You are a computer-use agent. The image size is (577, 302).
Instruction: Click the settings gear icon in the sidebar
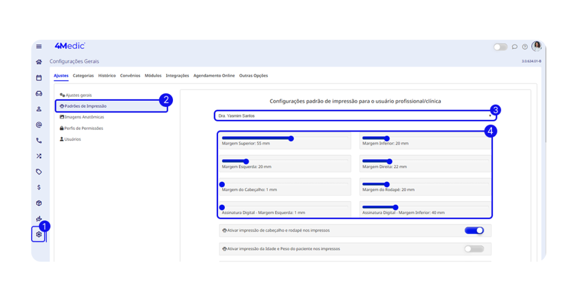(x=39, y=234)
